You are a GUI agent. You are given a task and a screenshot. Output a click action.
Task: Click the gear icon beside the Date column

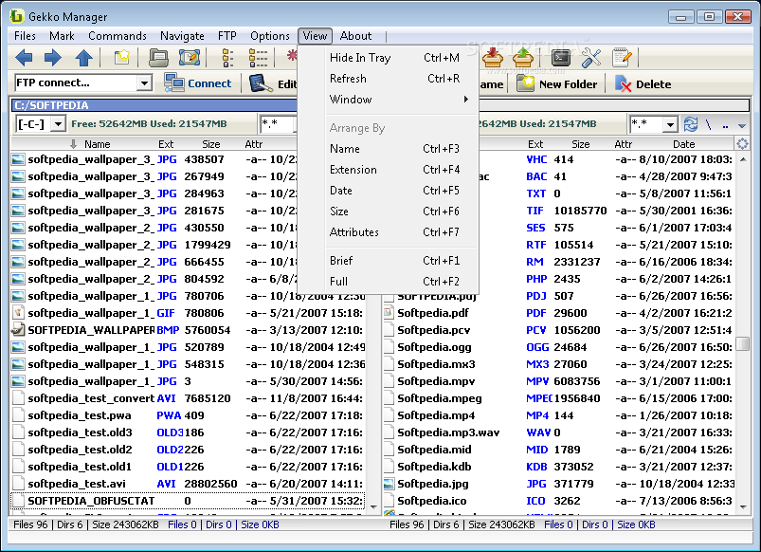tap(742, 144)
